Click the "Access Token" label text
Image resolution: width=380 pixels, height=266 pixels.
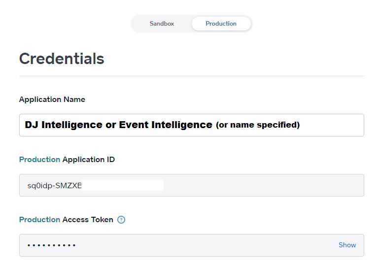(88, 220)
